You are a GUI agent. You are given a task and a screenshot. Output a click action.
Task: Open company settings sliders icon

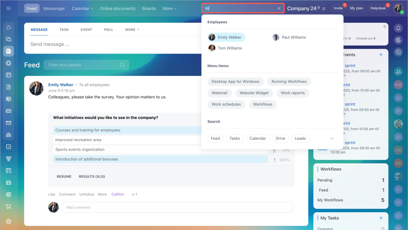tap(324, 9)
